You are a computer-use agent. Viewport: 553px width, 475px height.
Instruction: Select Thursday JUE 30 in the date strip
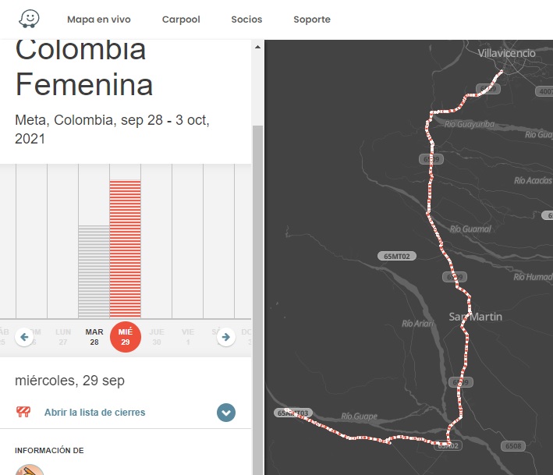(x=157, y=337)
